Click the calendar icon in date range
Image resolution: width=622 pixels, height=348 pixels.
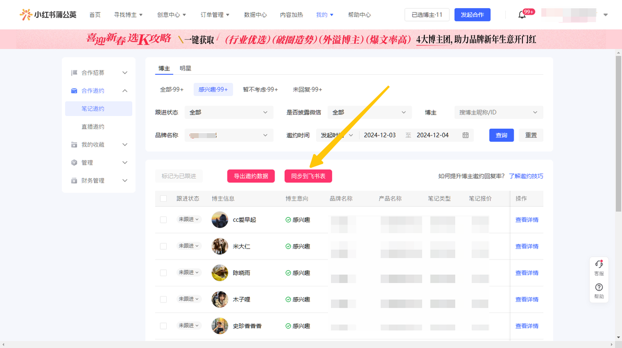coord(465,135)
